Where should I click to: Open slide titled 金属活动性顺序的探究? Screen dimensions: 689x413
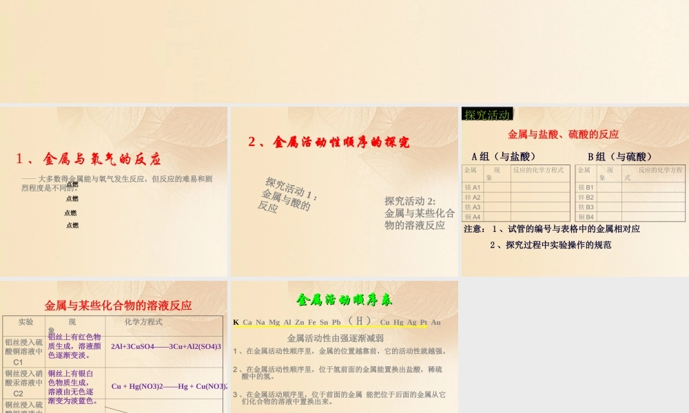click(x=344, y=191)
